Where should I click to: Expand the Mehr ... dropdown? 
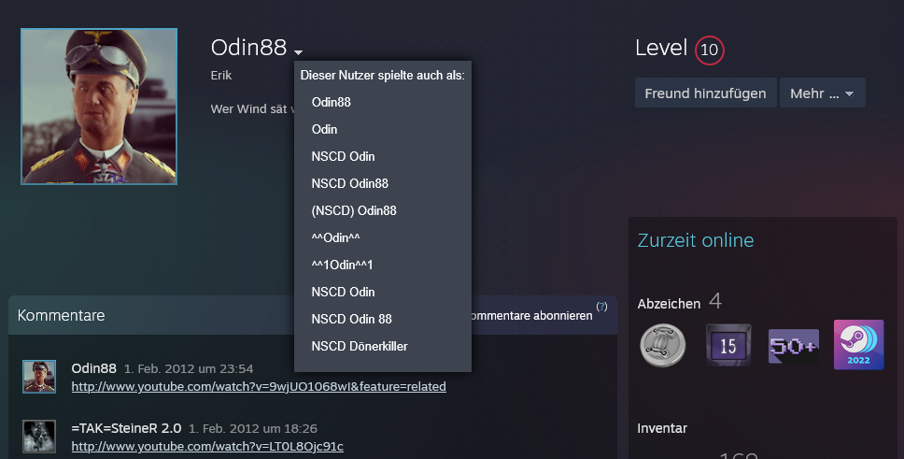pos(822,93)
